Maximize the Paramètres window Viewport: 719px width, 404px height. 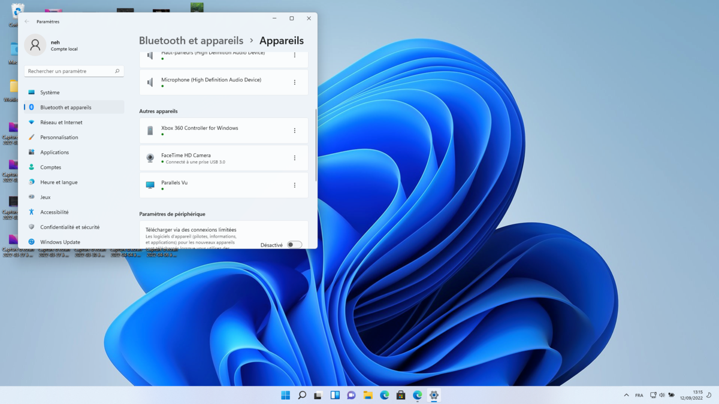click(x=292, y=19)
